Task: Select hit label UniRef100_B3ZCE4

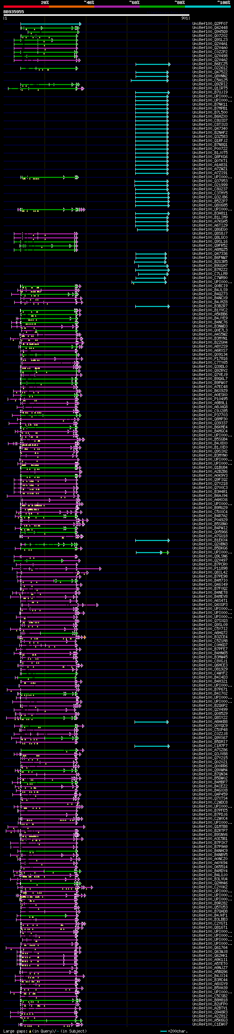Action: click(210, 637)
